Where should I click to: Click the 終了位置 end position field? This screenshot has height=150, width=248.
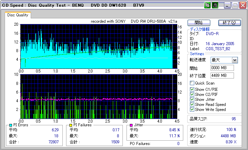coord(222,75)
